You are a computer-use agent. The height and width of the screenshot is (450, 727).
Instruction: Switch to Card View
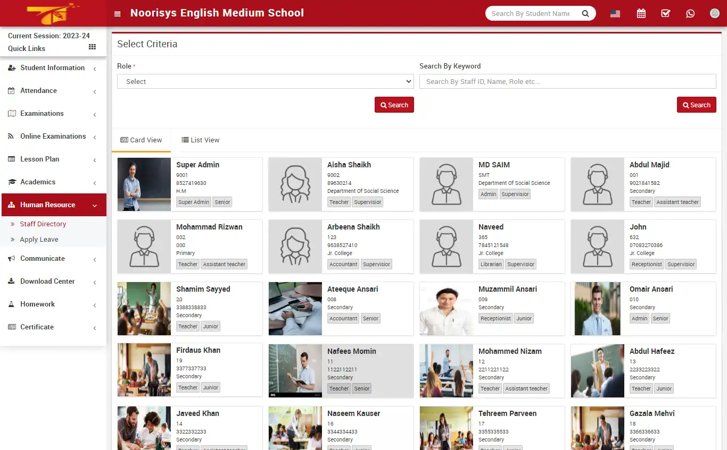point(141,140)
